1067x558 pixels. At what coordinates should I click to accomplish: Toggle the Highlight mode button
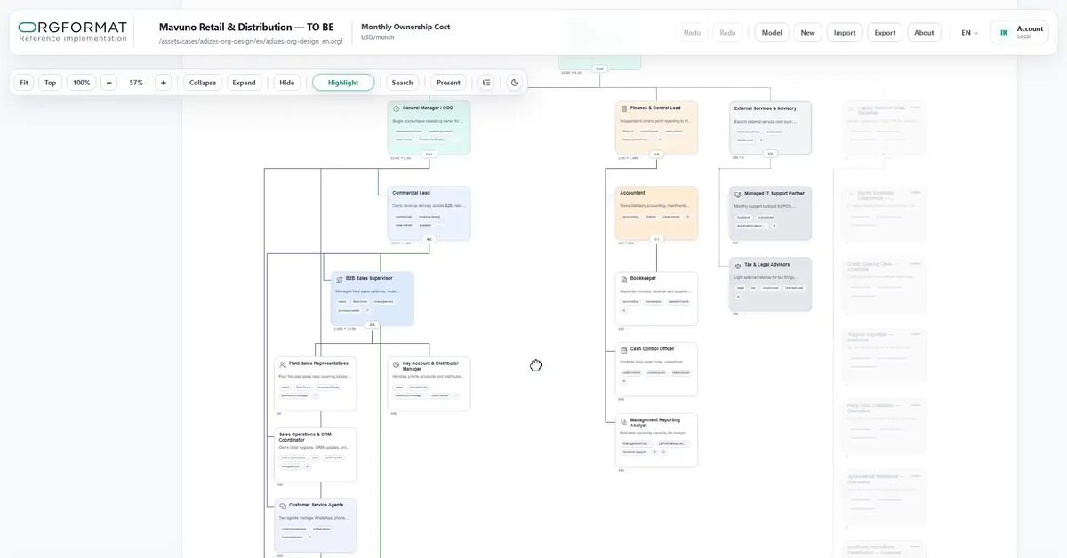(x=343, y=83)
